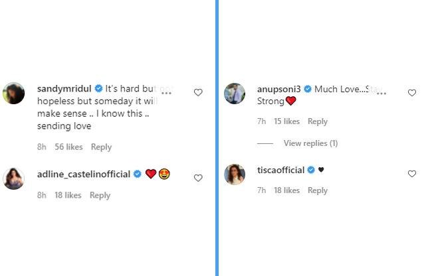Screen dimensions: 432x276
Task: Reply to tiscaofficial's comment
Action: [318, 190]
